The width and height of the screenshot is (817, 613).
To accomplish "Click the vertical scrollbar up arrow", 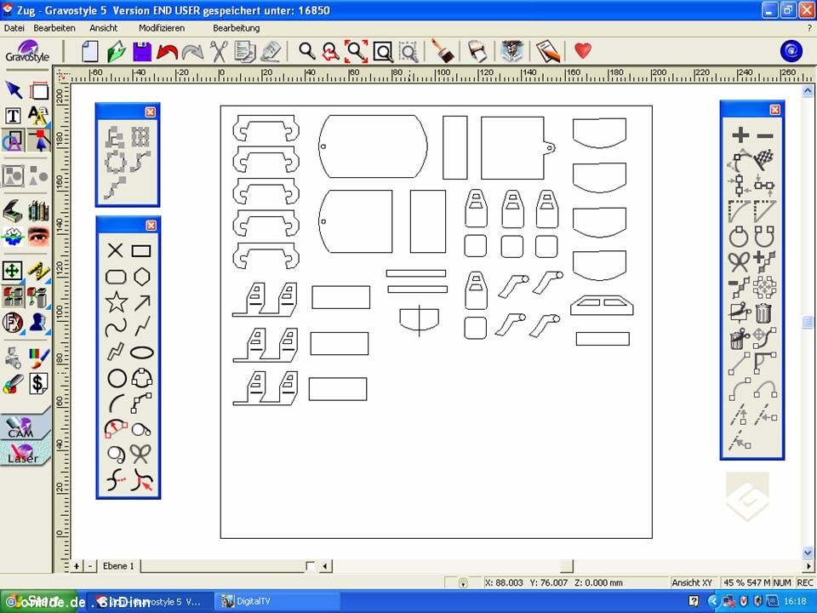I will click(808, 91).
